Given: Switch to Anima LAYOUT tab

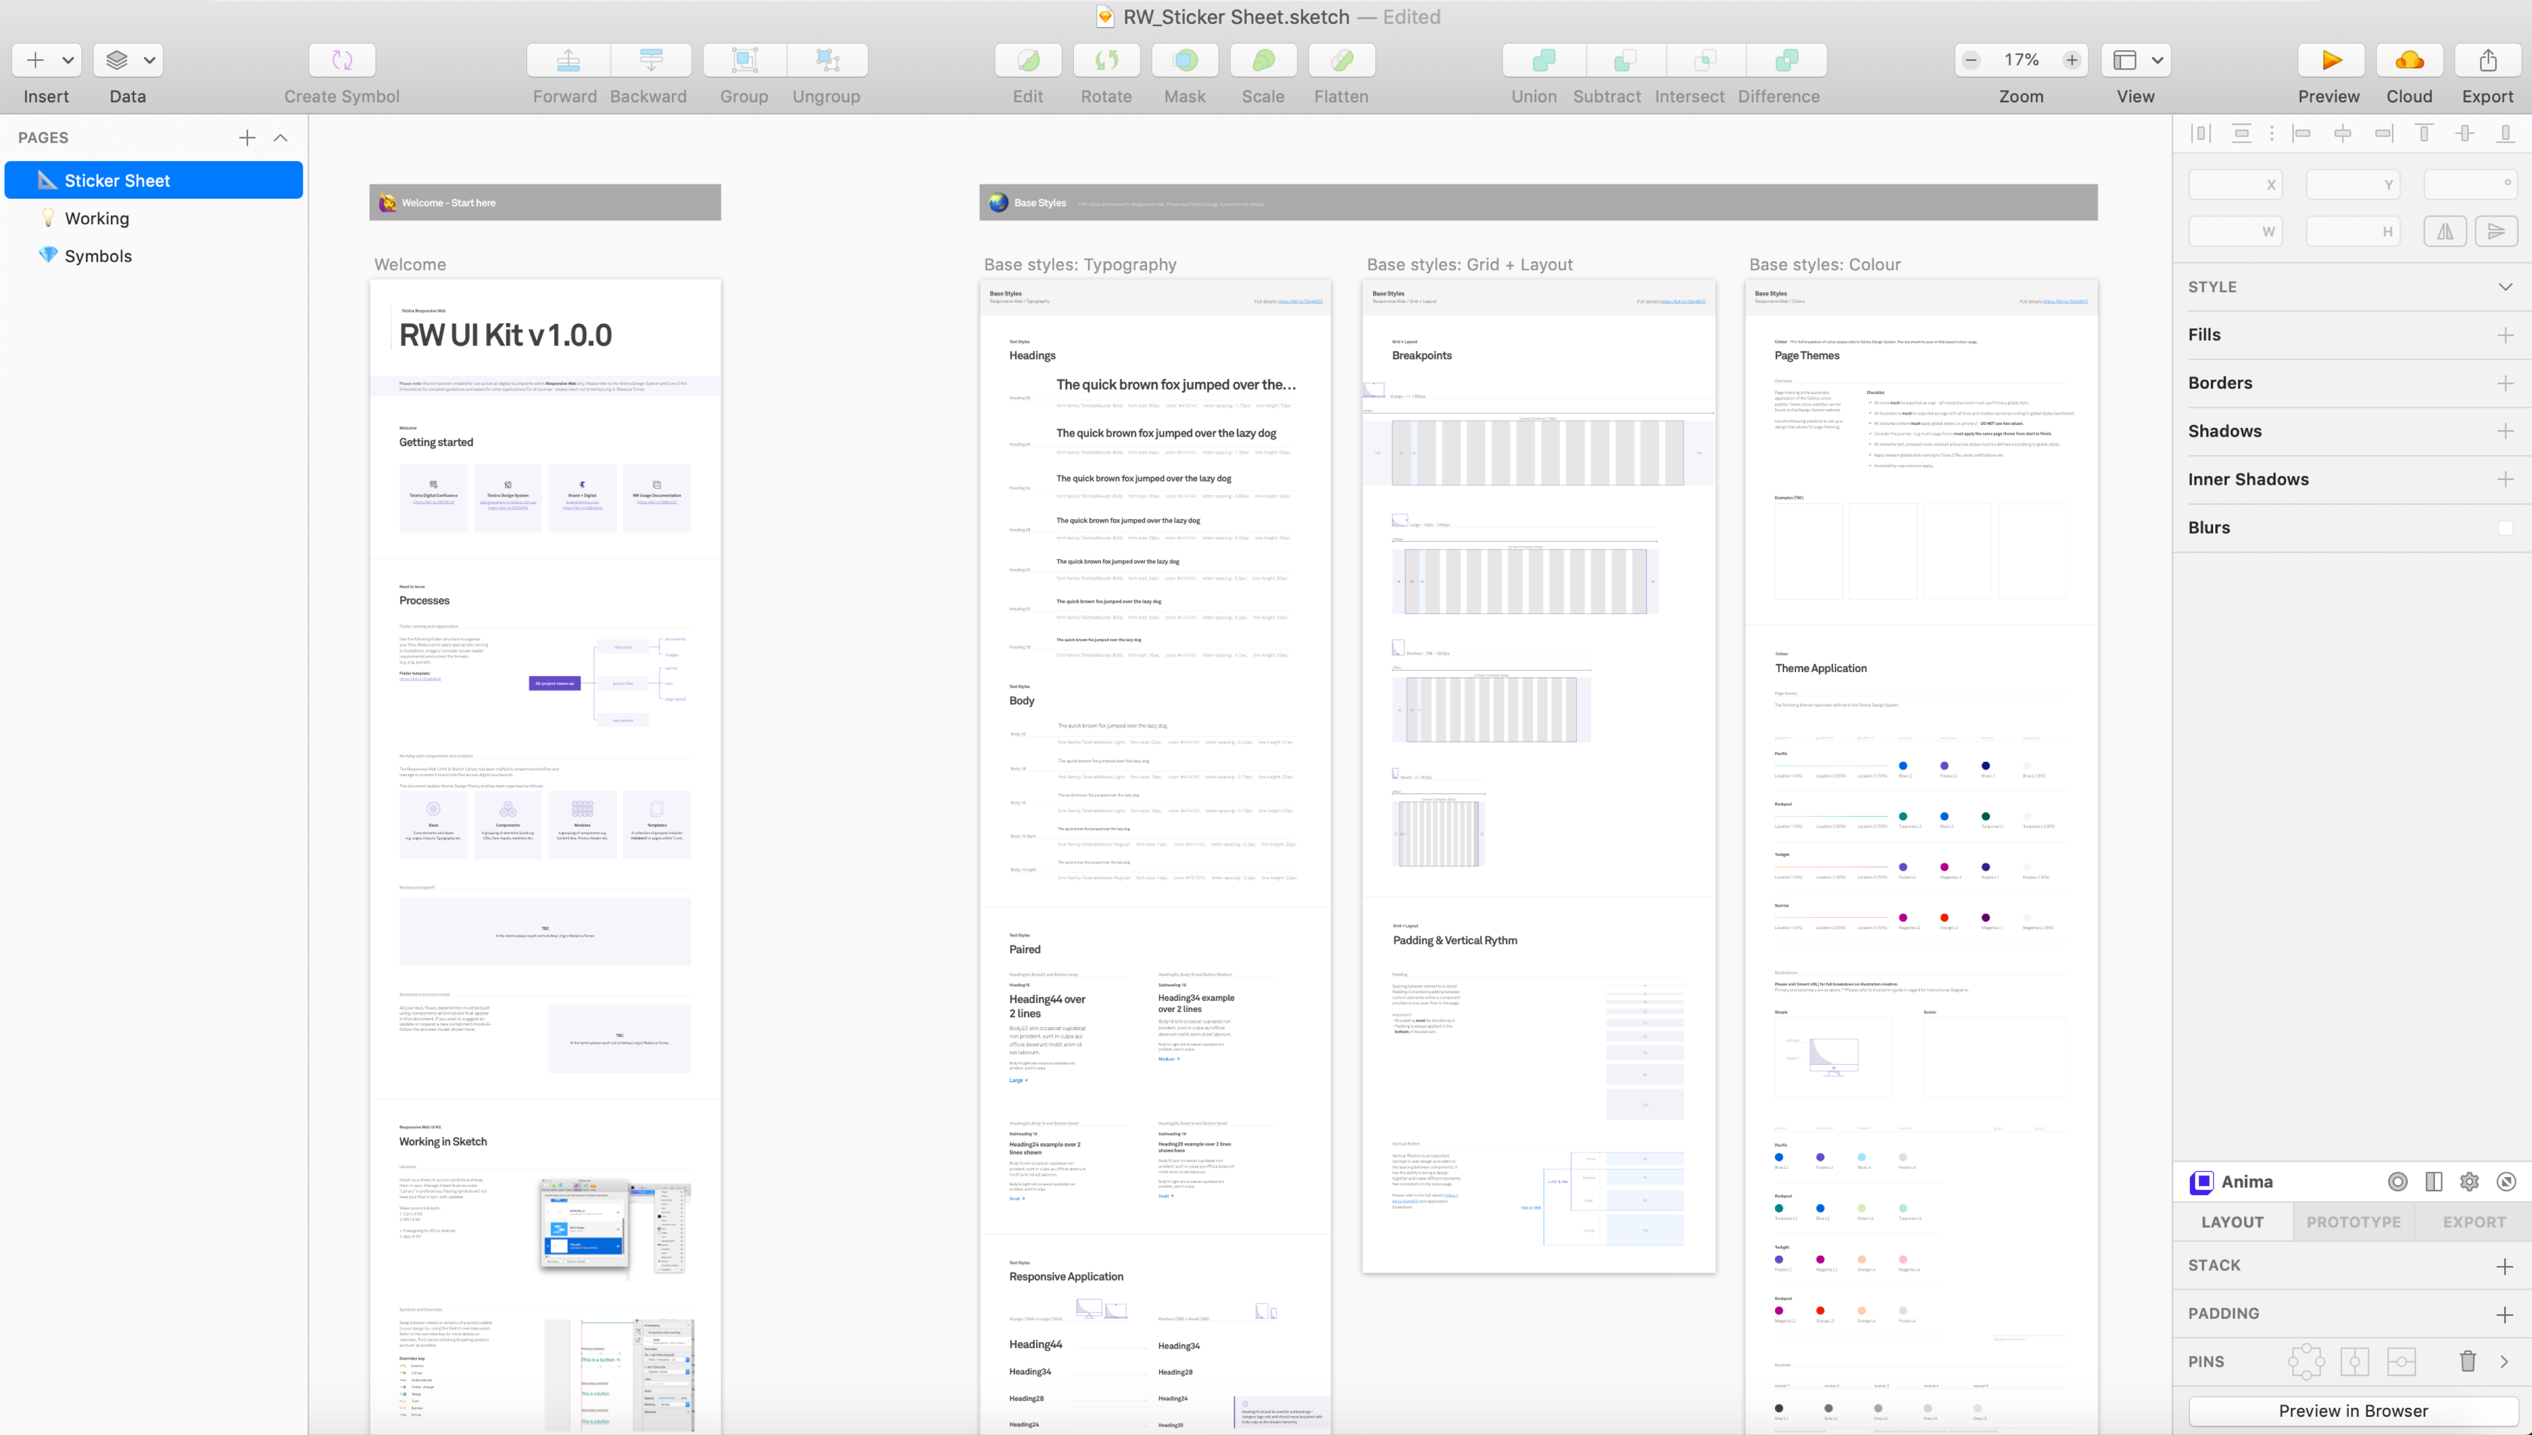Looking at the screenshot, I should 2232,1222.
